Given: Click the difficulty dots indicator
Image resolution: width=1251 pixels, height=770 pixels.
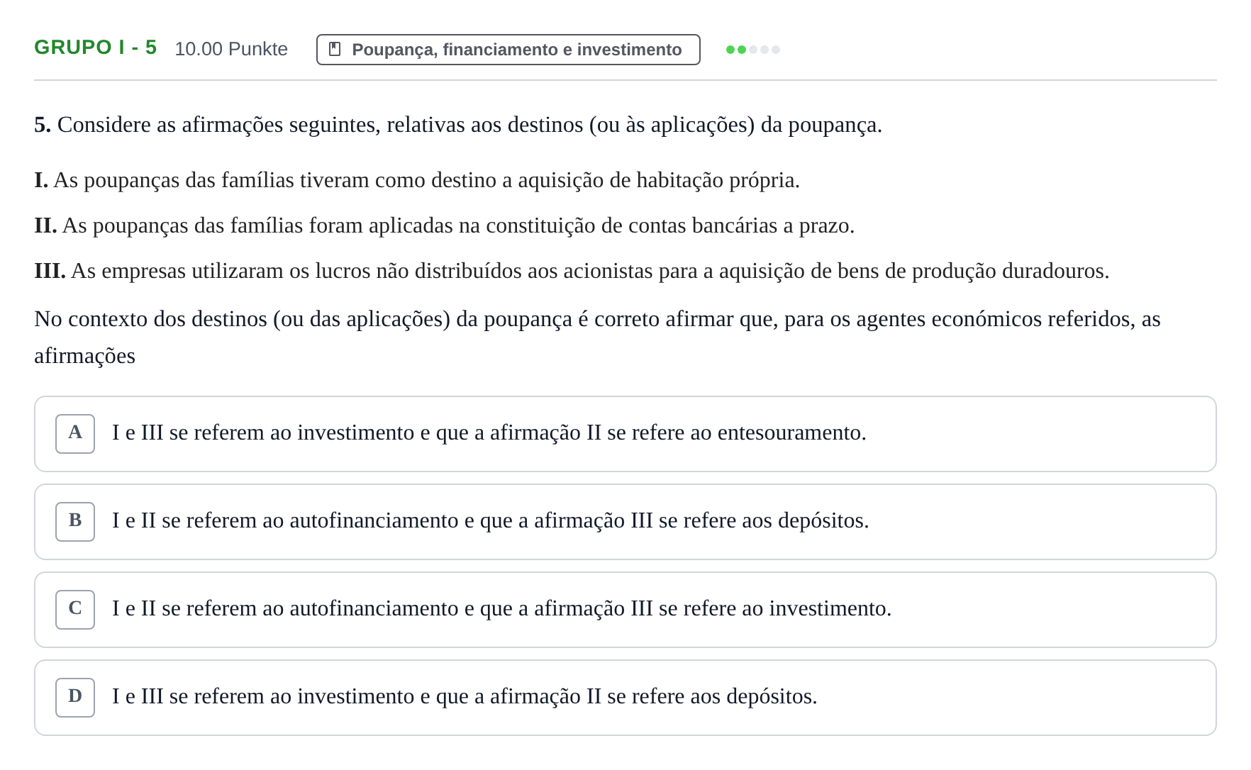Looking at the screenshot, I should [x=752, y=50].
